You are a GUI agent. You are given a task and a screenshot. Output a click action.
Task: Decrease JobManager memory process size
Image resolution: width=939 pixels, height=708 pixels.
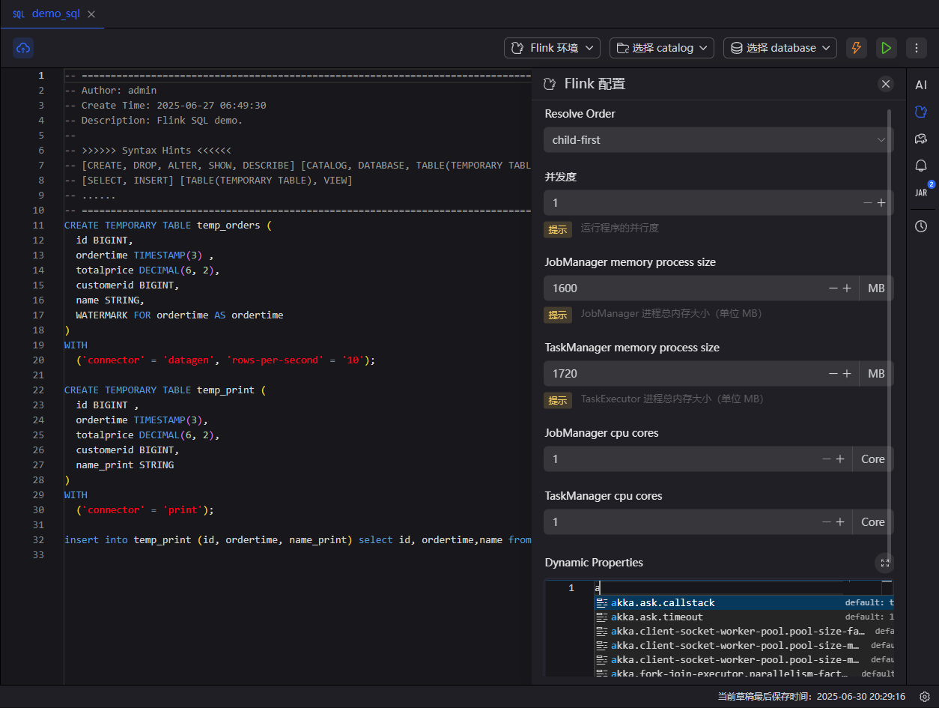(833, 288)
